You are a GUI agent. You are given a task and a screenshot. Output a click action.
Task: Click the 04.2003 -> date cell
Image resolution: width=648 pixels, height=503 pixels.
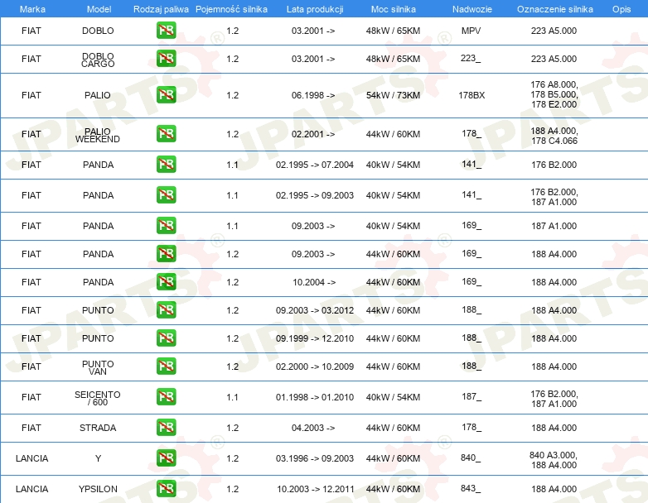pyautogui.click(x=313, y=428)
